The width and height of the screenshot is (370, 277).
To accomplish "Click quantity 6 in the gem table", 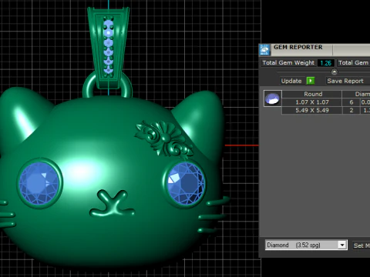I will pyautogui.click(x=351, y=102).
